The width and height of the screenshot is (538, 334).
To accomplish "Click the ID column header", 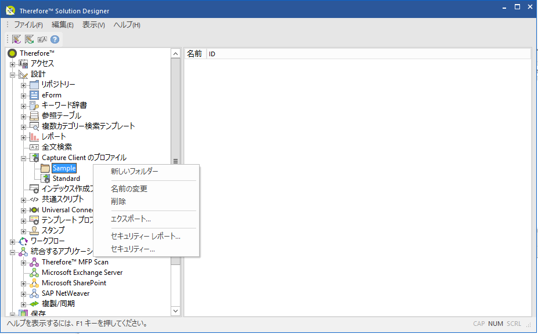I will 369,54.
